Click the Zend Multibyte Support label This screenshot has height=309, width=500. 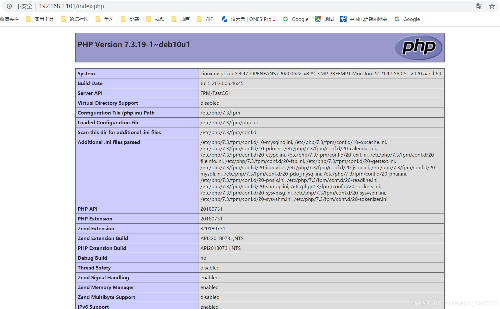[x=106, y=297]
